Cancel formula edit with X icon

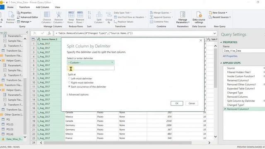(x=35, y=33)
